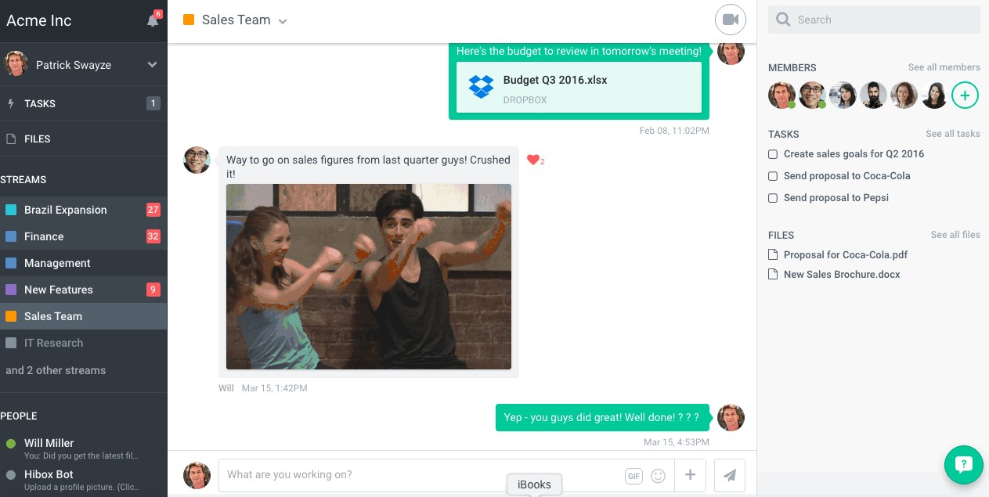Select the Management stream

pos(83,263)
